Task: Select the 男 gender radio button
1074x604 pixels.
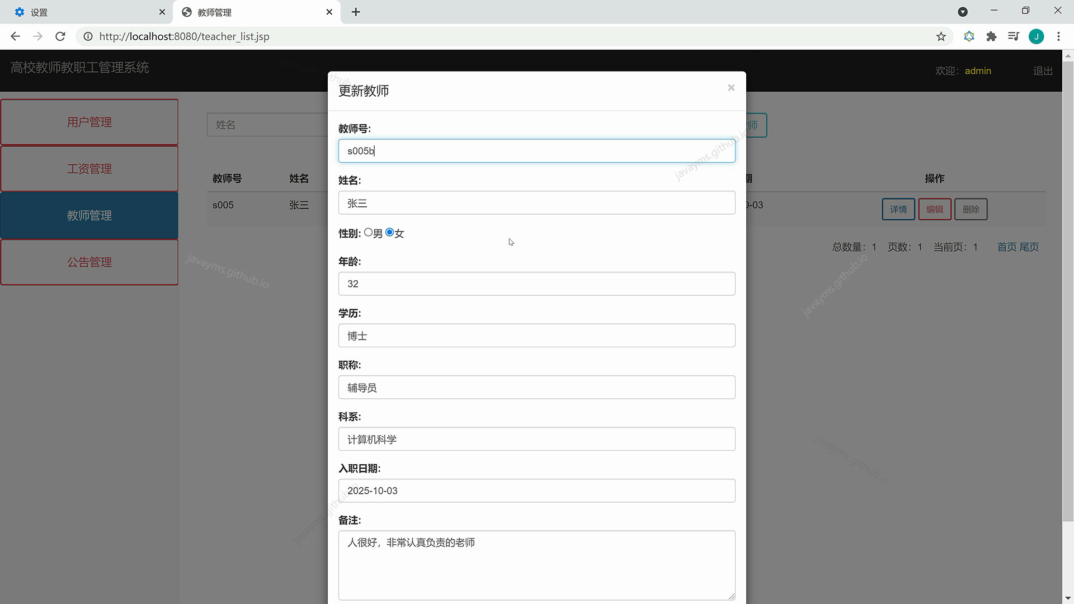Action: pyautogui.click(x=369, y=232)
